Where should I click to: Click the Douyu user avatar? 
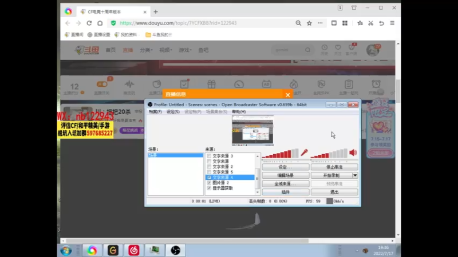(x=373, y=50)
